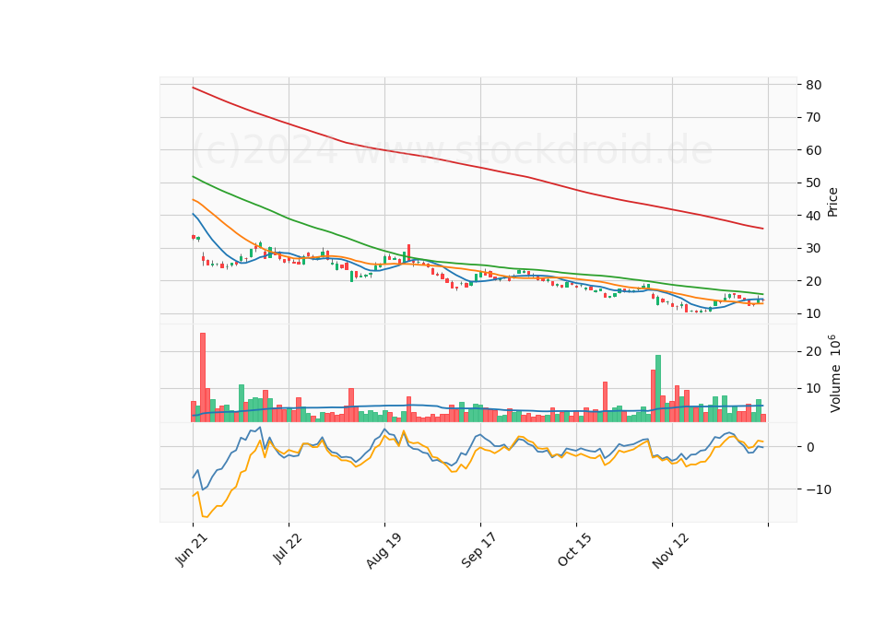The image size is (885, 636).
Task: Click the tallest red volume bar in June
Action: pyautogui.click(x=203, y=378)
